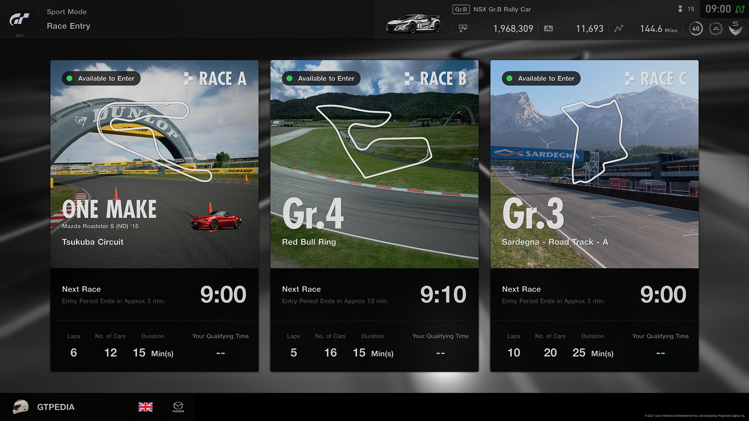Click Race B 'Available to Enter' badge
The image size is (749, 421).
point(321,78)
